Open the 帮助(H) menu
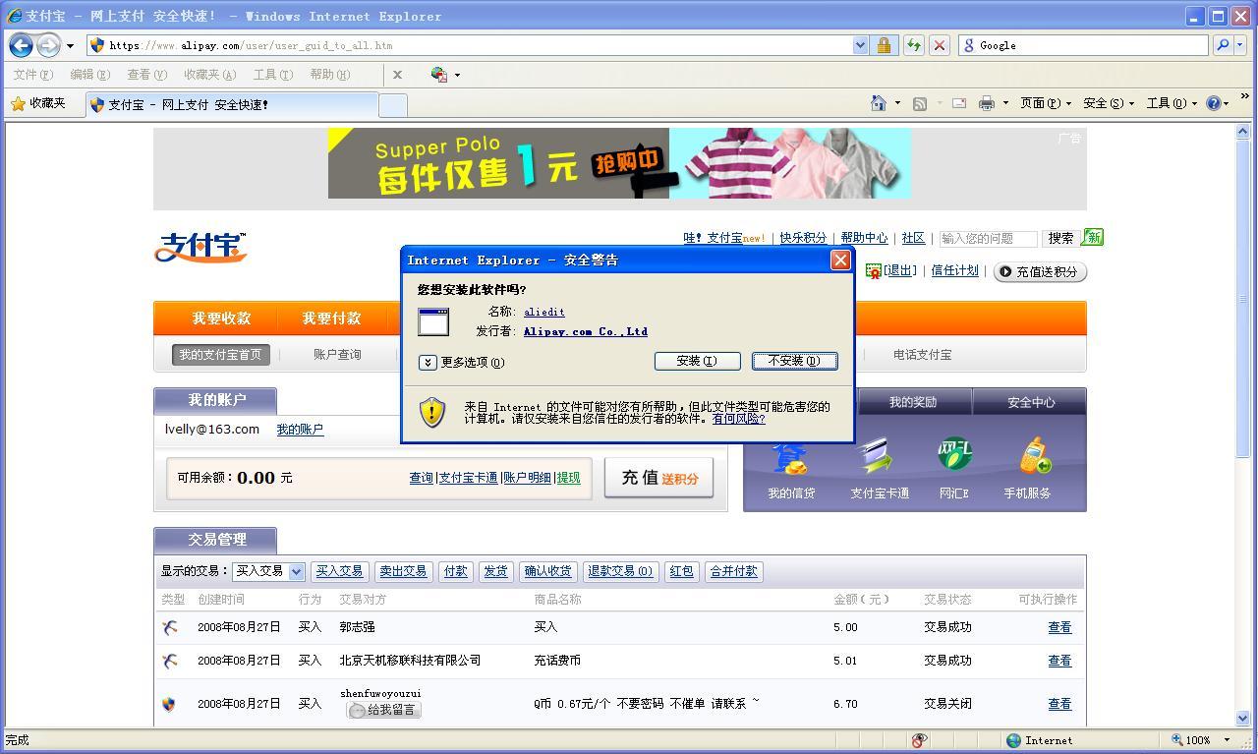1258x754 pixels. click(x=329, y=75)
